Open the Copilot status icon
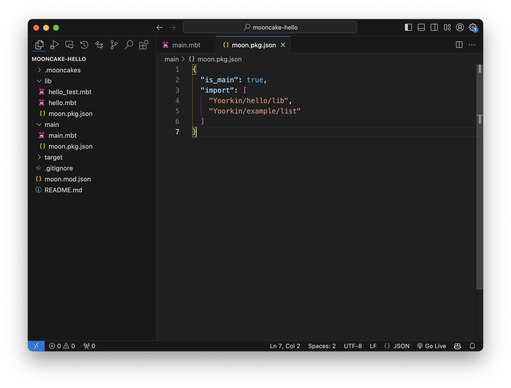The width and height of the screenshot is (511, 388). (458, 346)
